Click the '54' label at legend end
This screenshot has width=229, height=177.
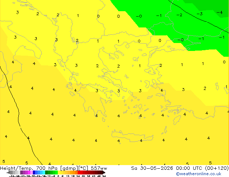click(x=104, y=176)
